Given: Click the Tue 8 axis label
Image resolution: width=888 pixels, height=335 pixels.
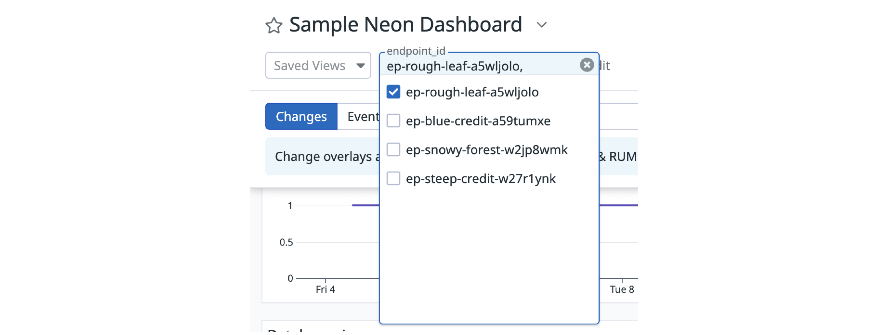Looking at the screenshot, I should [622, 289].
